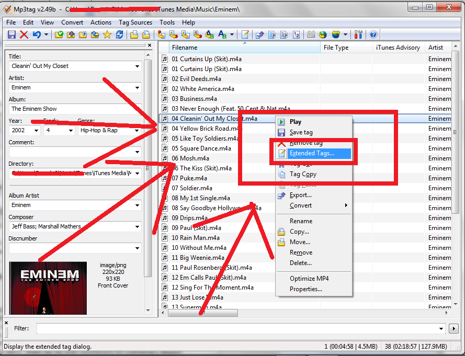The width and height of the screenshot is (465, 356).
Task: Expand the Genre dropdown showing Hip-Hop & Rap
Action: (137, 130)
